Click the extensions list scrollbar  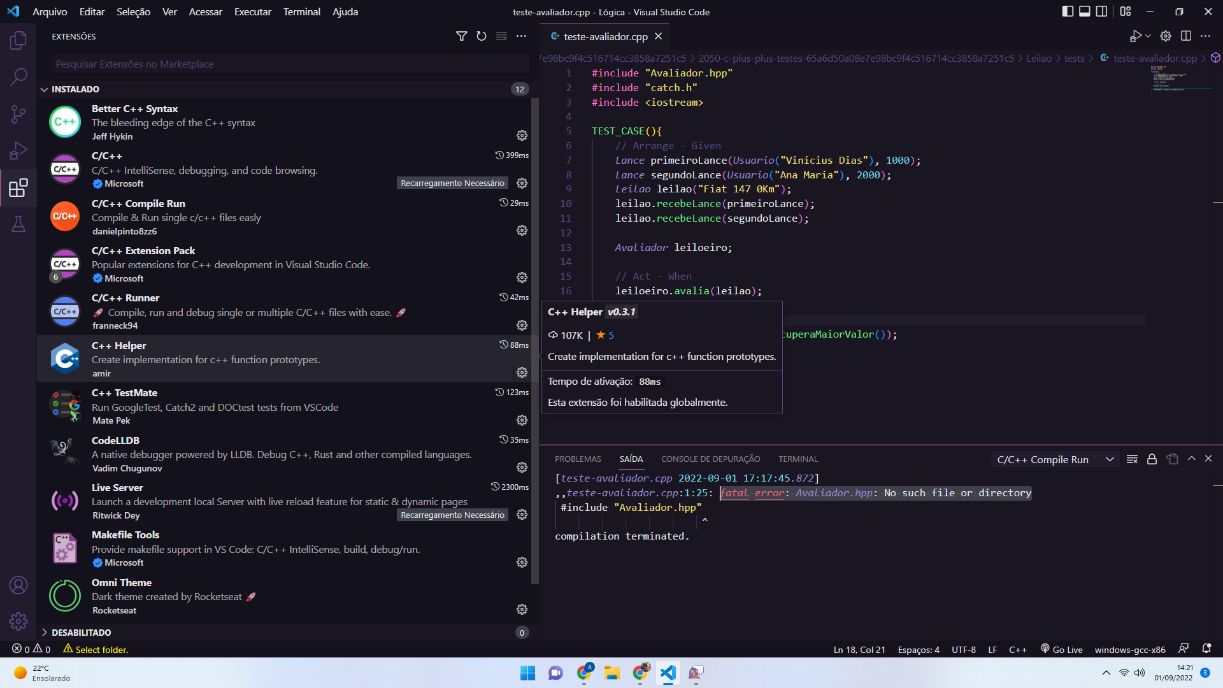[x=535, y=341]
